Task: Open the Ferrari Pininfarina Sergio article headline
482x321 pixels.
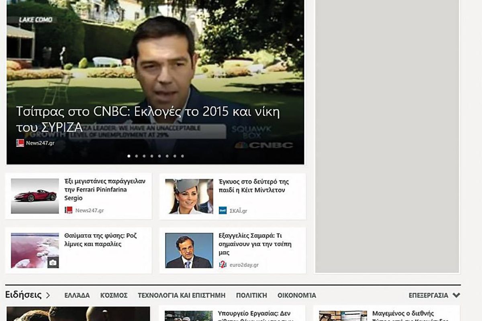Action: [x=105, y=189]
